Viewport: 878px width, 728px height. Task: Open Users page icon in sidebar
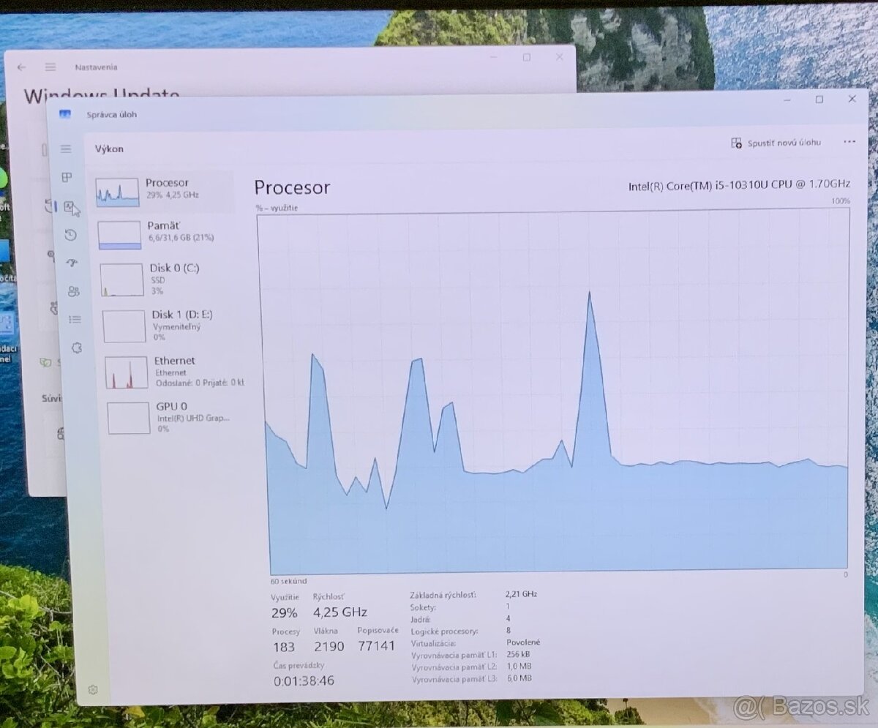click(73, 291)
